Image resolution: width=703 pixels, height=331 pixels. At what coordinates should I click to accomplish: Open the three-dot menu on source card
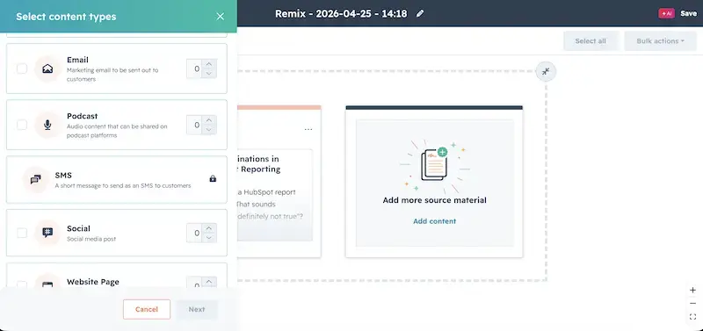308,129
